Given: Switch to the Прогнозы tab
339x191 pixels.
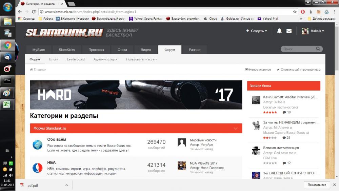Looking at the screenshot, I should click(x=96, y=50).
